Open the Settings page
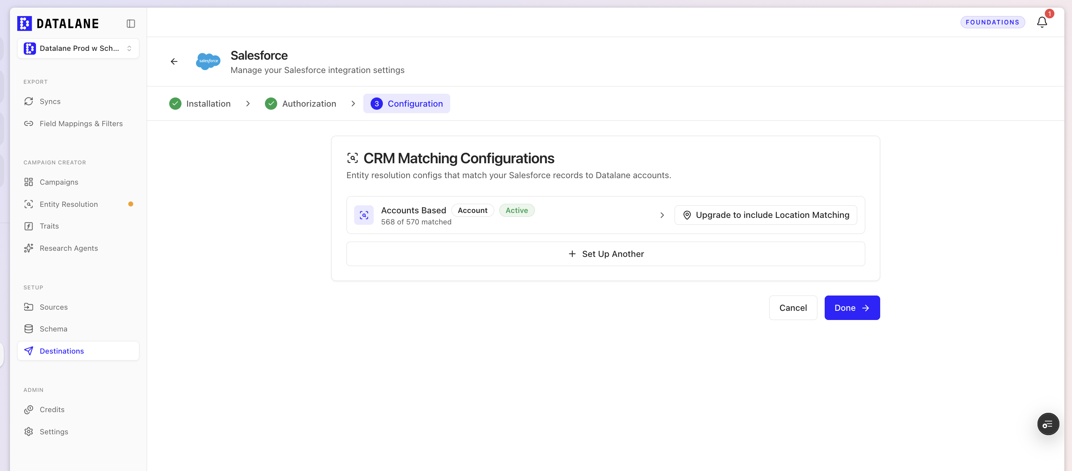This screenshot has width=1072, height=471. click(78, 432)
